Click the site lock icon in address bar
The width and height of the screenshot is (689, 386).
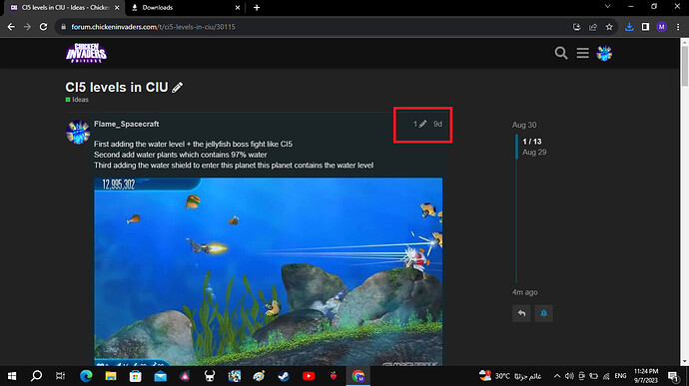(63, 27)
